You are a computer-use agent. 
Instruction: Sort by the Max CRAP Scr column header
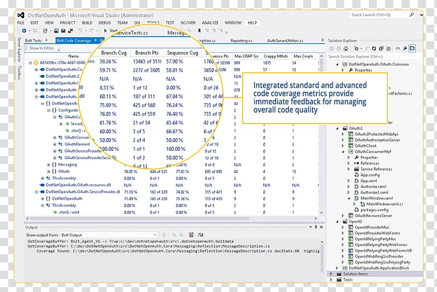246,56
